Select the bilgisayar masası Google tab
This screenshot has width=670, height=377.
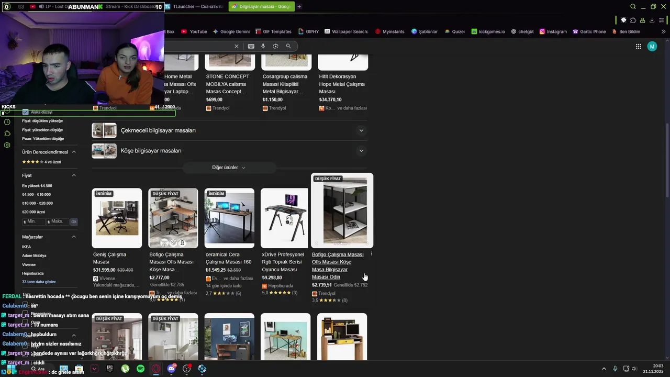pos(262,7)
